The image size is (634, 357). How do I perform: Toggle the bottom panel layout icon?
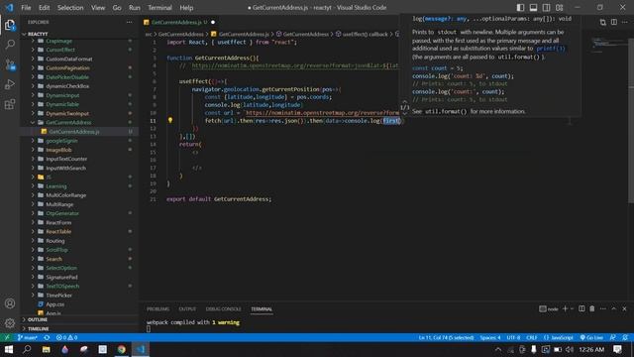click(x=533, y=8)
